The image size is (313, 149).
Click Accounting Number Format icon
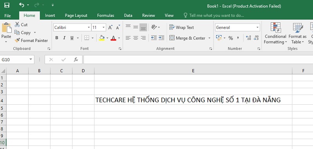[219, 38]
